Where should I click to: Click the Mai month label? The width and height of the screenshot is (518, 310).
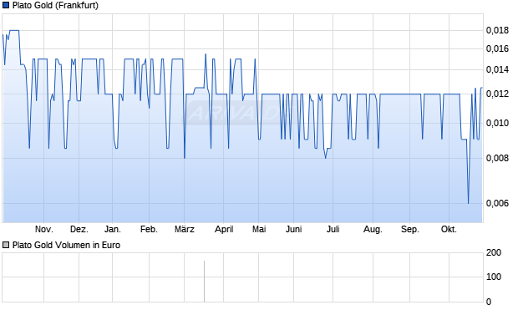click(259, 229)
